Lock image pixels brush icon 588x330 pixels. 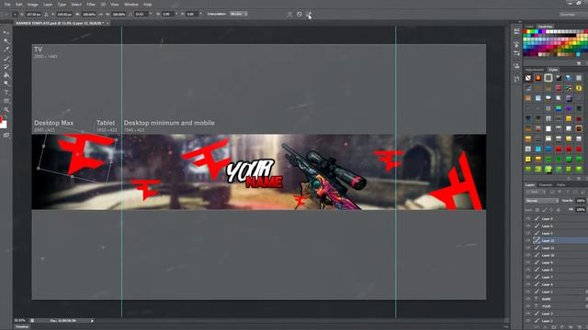(x=545, y=210)
